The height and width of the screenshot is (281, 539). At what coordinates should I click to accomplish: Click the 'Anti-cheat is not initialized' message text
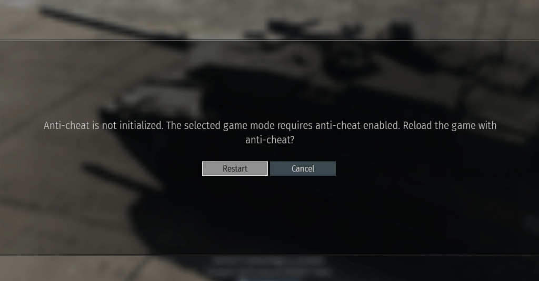pyautogui.click(x=103, y=125)
